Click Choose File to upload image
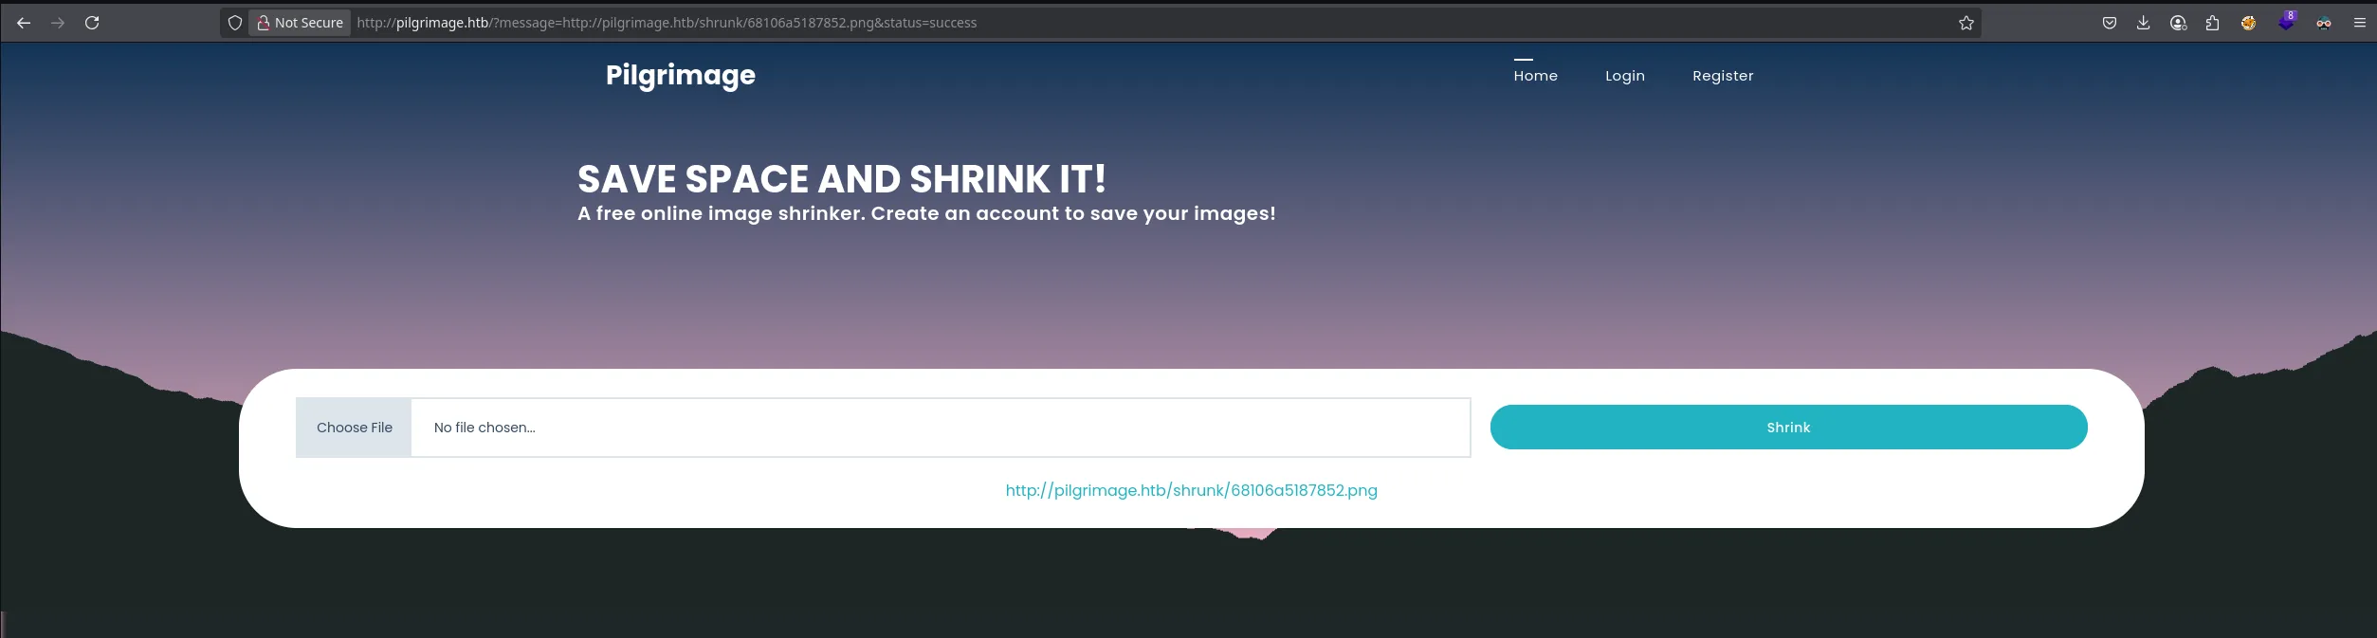The image size is (2377, 638). coord(354,428)
